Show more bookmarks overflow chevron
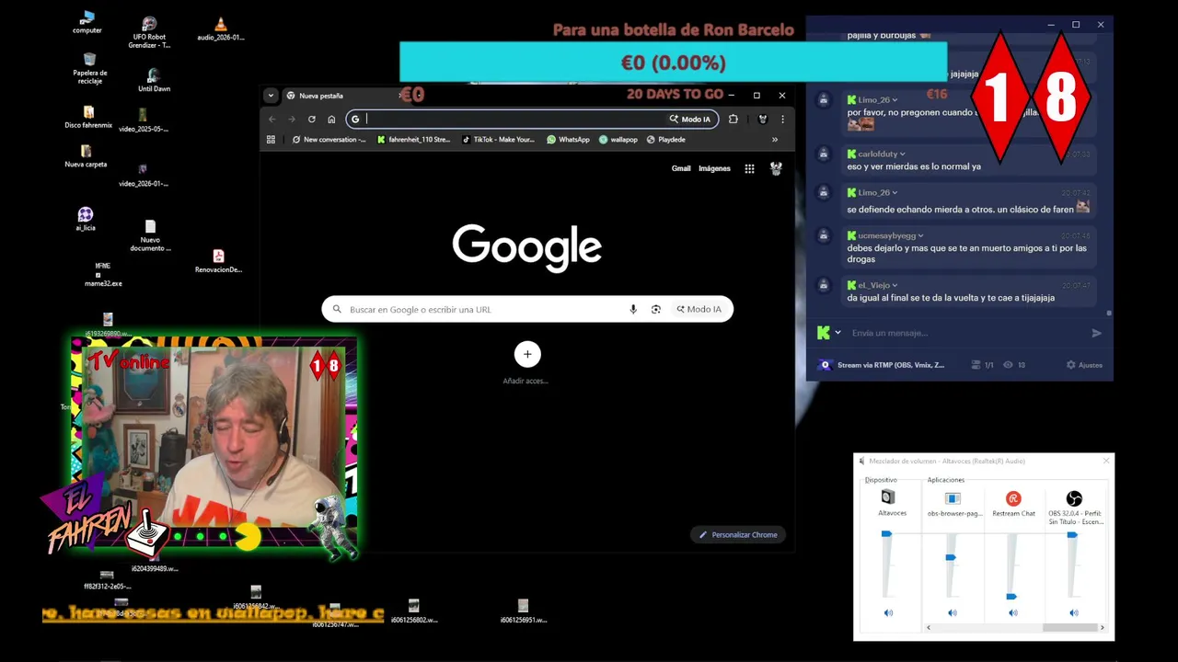Screen dimensions: 1178x662 [774, 140]
